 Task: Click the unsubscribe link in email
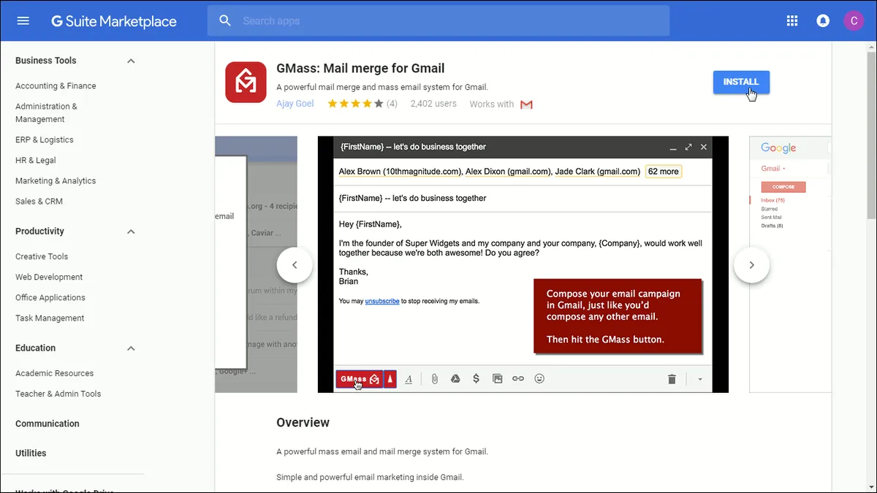[382, 301]
